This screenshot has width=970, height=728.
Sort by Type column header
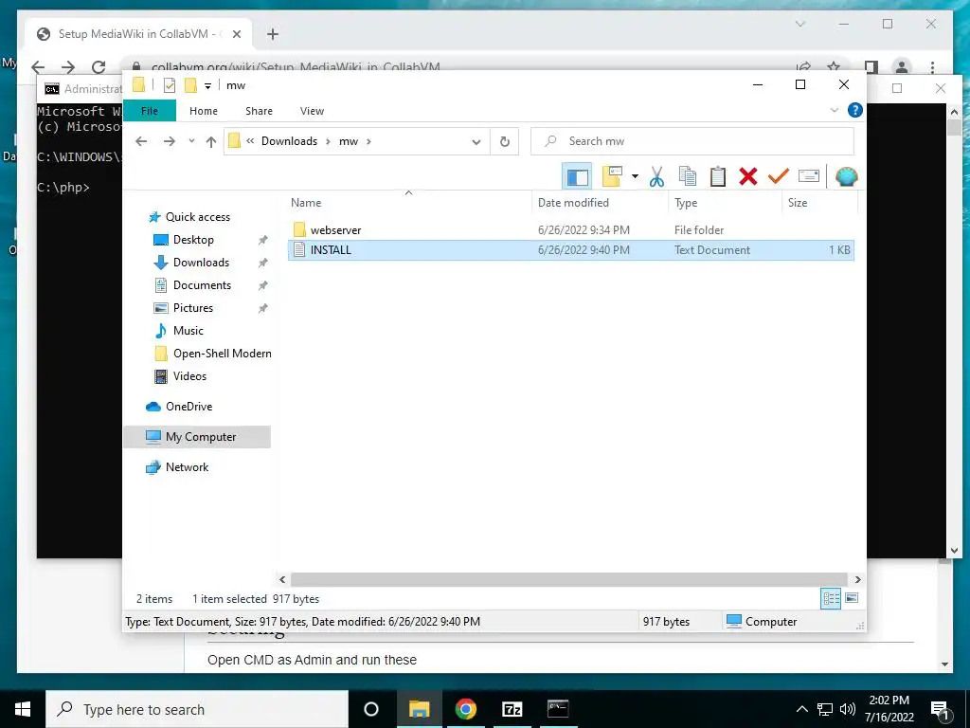[x=725, y=203]
